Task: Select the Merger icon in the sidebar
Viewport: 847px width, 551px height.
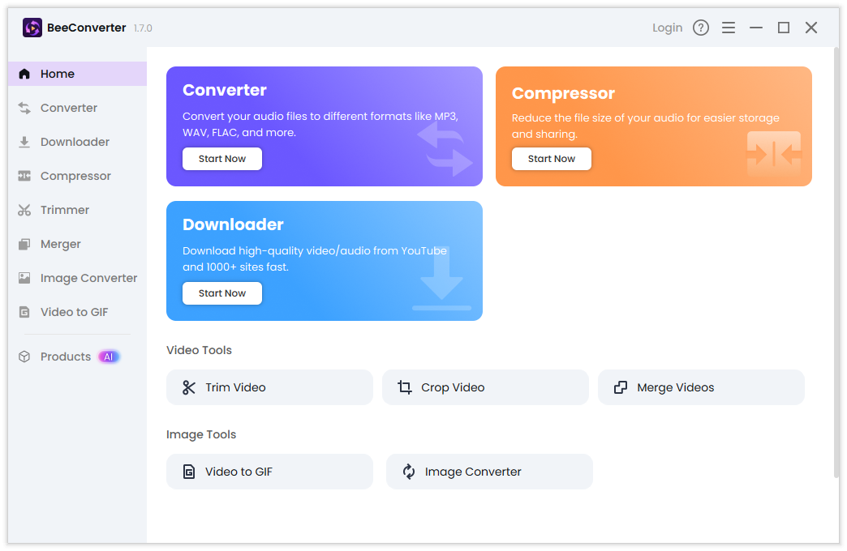Action: click(x=25, y=244)
